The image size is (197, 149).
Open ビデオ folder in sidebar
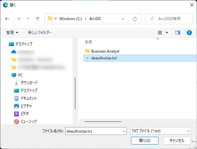tap(21, 114)
